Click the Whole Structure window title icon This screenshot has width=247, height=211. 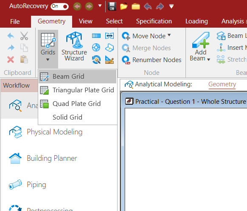point(129,101)
